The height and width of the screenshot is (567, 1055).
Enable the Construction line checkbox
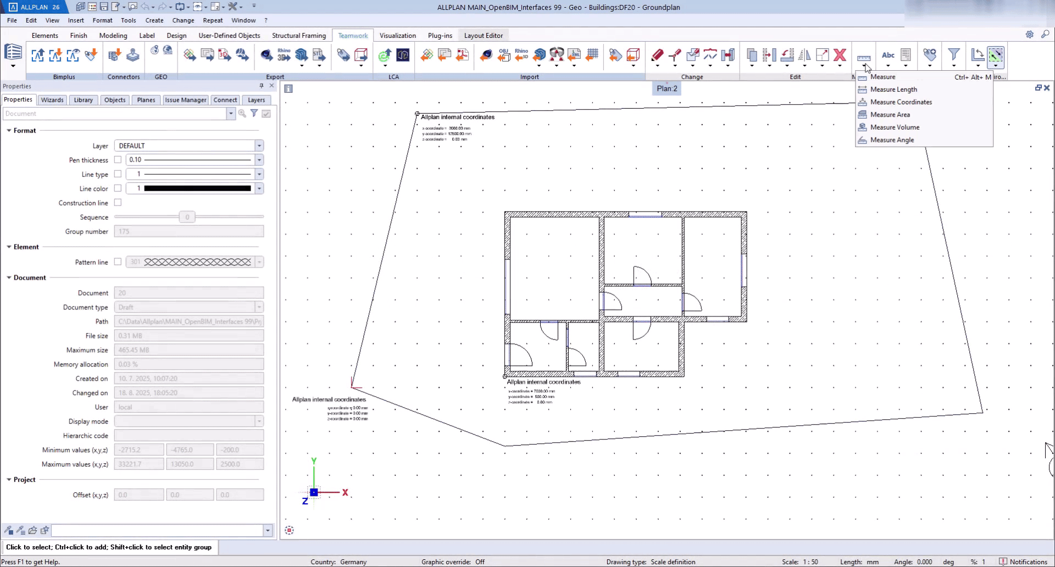click(x=118, y=203)
